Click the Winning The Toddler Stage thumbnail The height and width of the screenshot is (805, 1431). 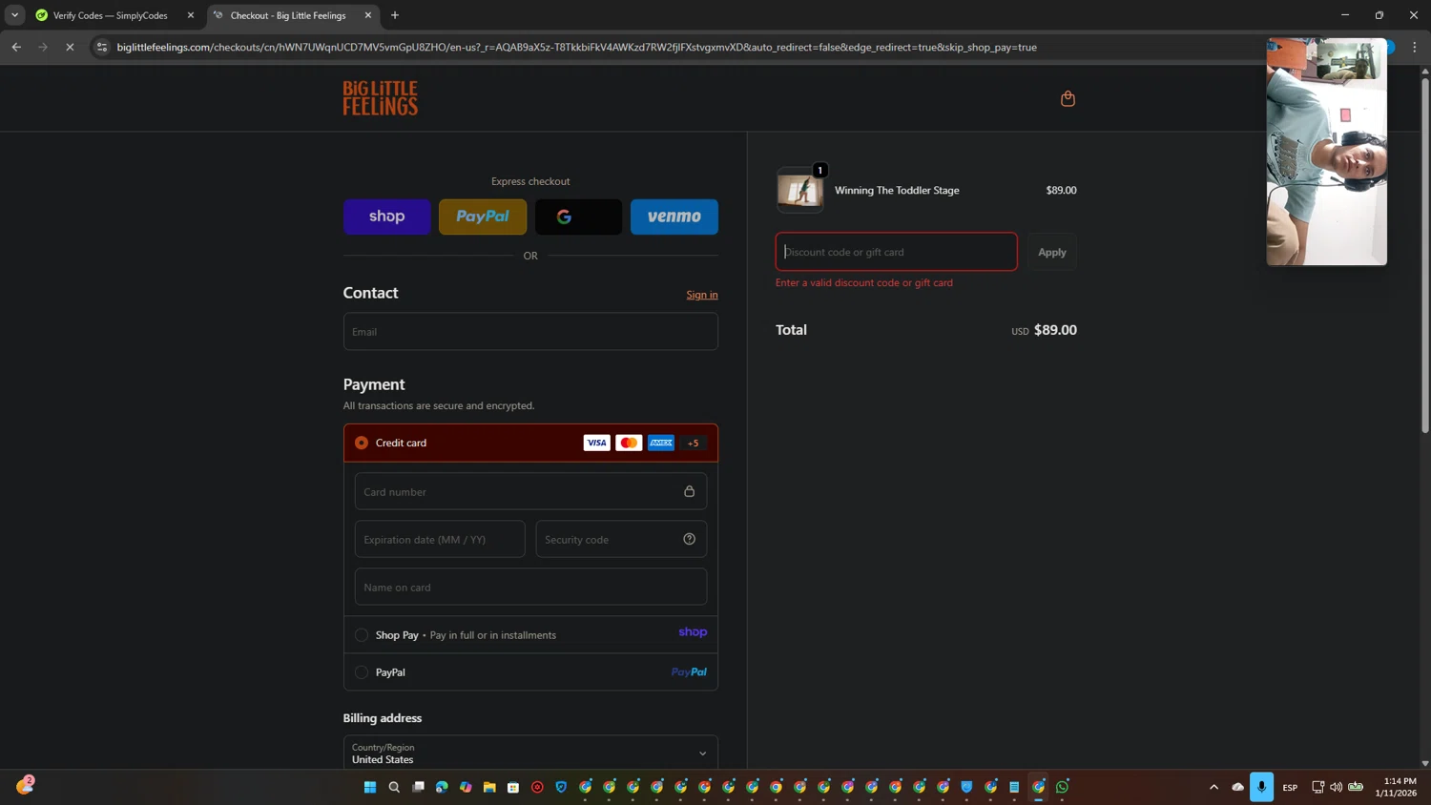pyautogui.click(x=799, y=190)
